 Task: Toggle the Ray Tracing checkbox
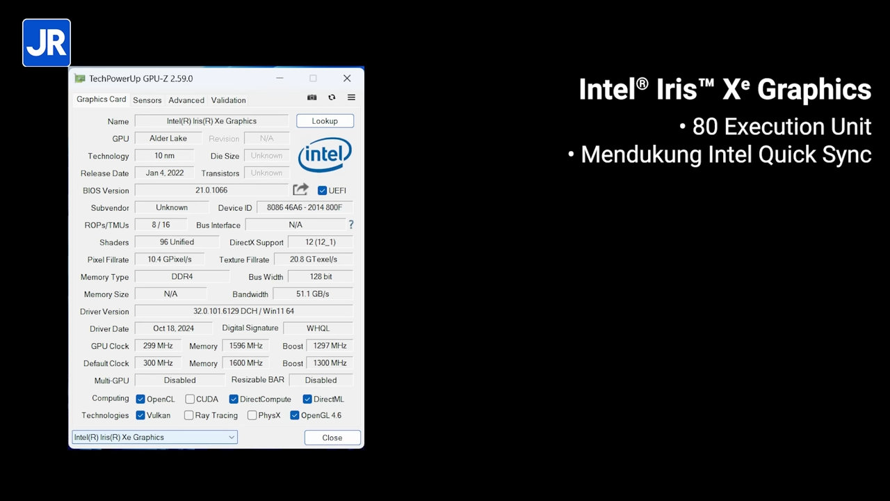(x=188, y=415)
